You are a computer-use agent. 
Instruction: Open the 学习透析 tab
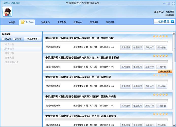pos(94,22)
